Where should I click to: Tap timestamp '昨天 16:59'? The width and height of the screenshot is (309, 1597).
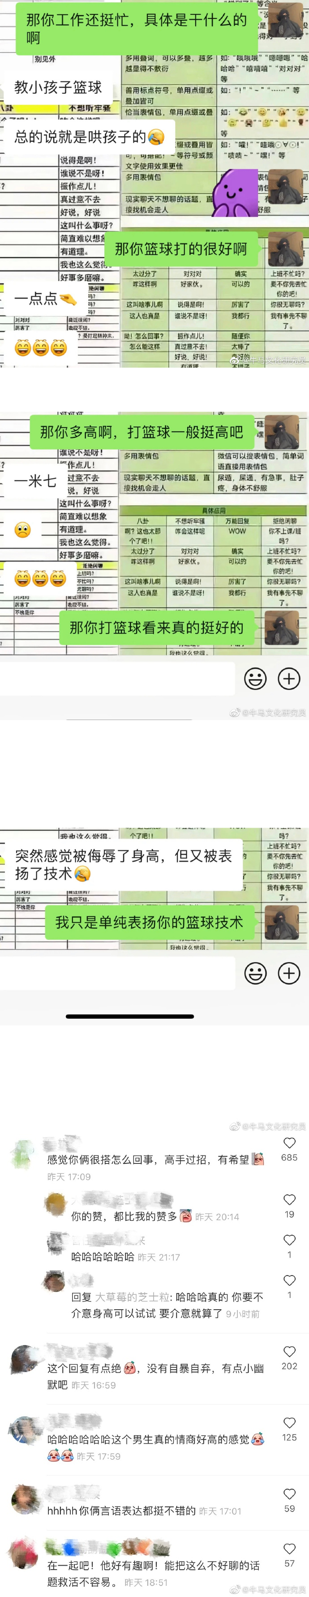pyautogui.click(x=94, y=1385)
